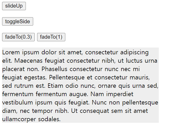Activate the toggleSide button
The height and width of the screenshot is (134, 175).
point(18,21)
